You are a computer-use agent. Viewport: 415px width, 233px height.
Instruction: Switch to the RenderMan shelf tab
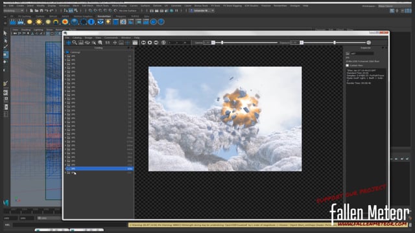point(104,16)
